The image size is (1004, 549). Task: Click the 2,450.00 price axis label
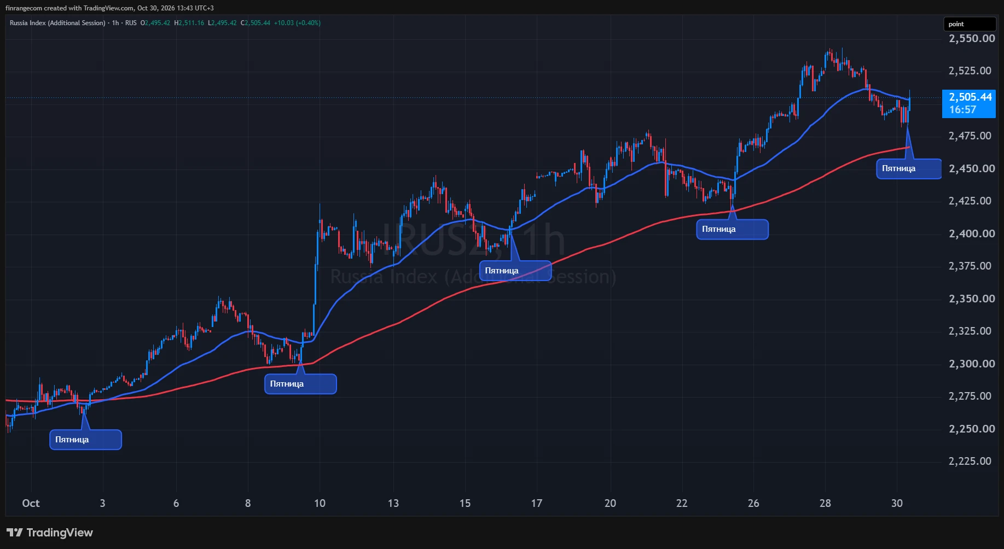click(972, 168)
